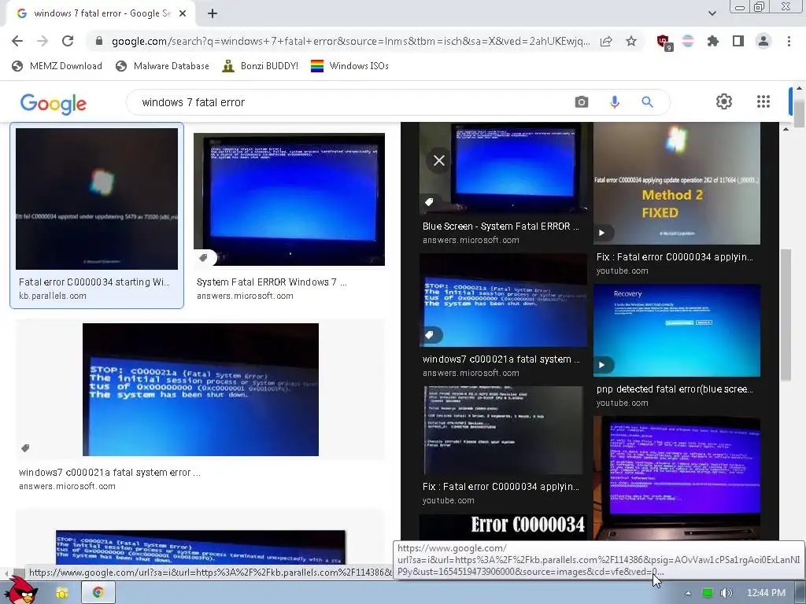
Task: Go to the Google home logo
Action: 54,103
